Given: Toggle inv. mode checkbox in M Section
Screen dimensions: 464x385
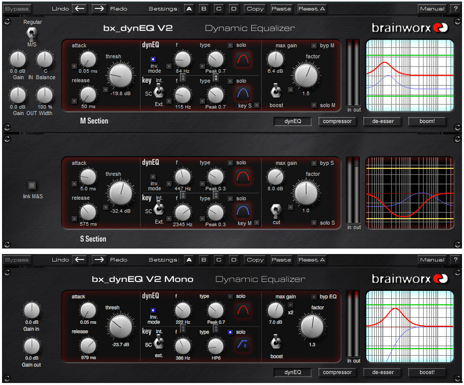Looking at the screenshot, I should [153, 59].
